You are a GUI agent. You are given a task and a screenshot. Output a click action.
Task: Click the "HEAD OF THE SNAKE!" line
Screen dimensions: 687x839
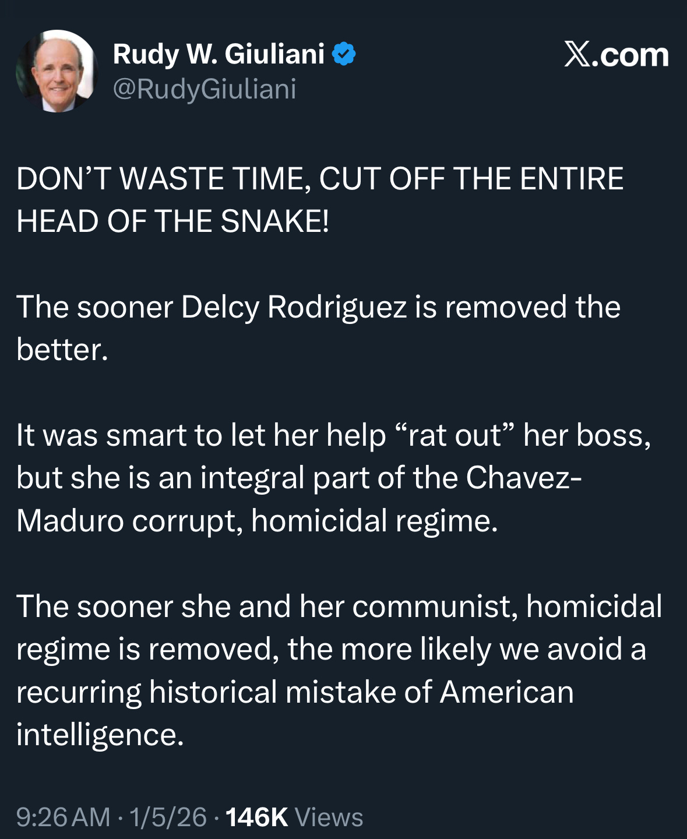pos(173,221)
